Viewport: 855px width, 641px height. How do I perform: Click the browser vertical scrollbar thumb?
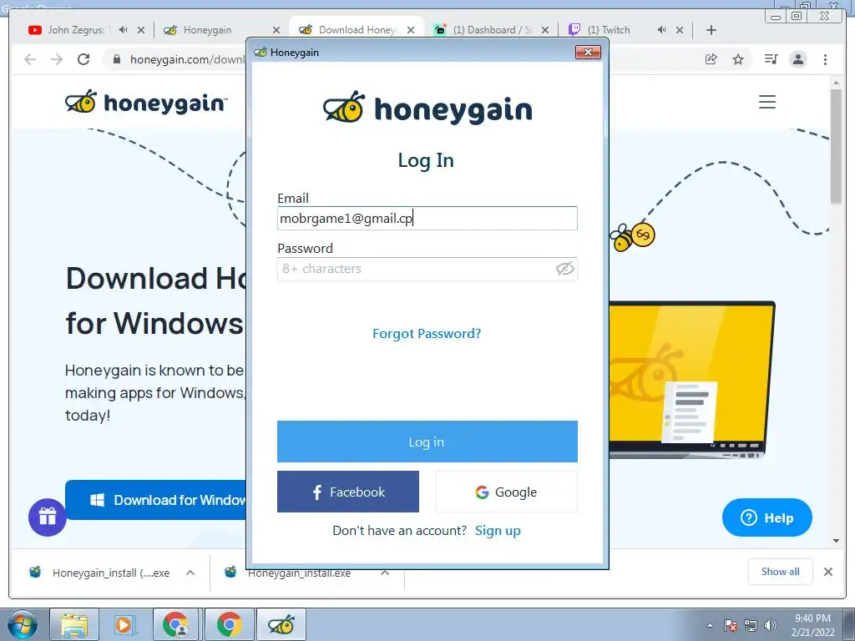point(836,146)
